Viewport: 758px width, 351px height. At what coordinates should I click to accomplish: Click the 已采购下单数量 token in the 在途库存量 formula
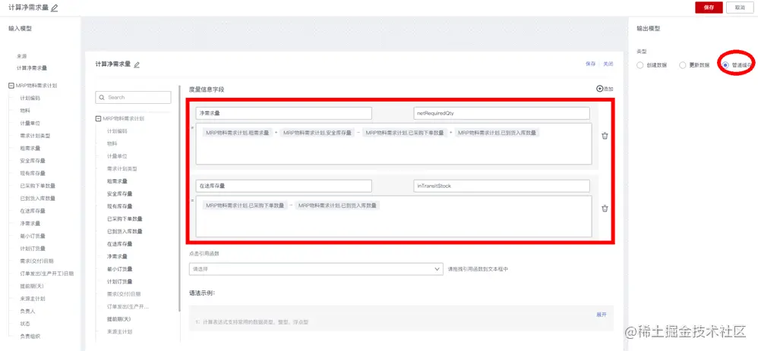point(245,205)
